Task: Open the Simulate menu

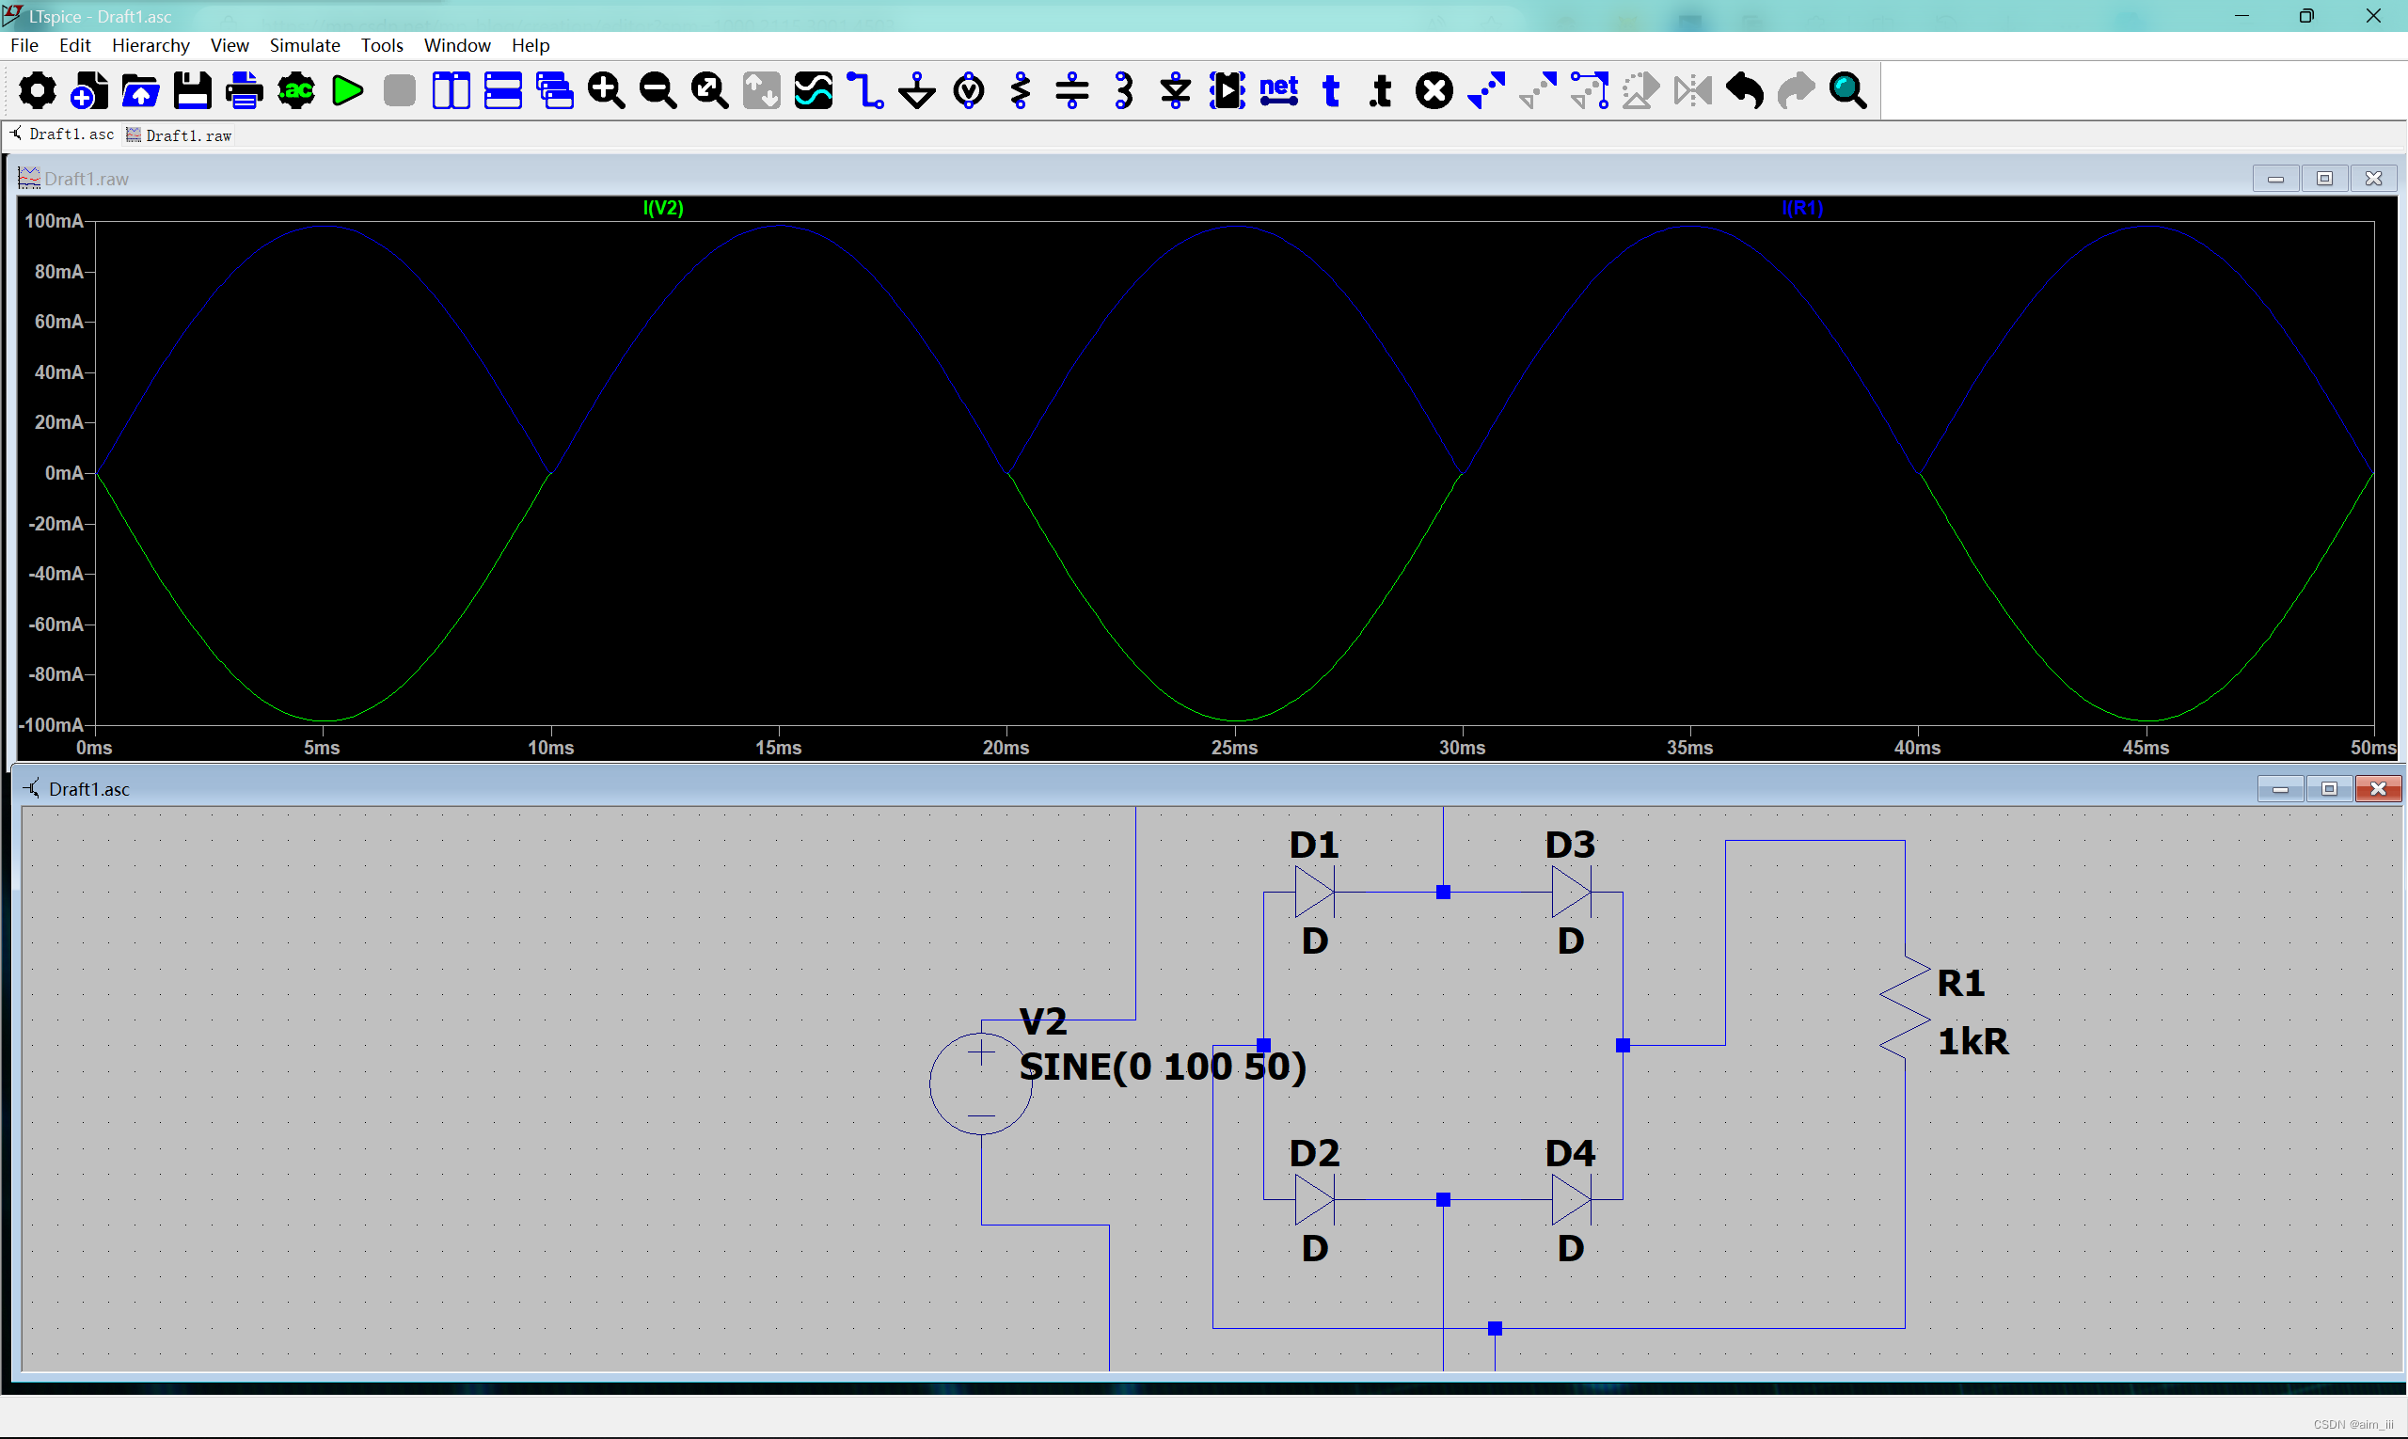Action: click(x=305, y=45)
